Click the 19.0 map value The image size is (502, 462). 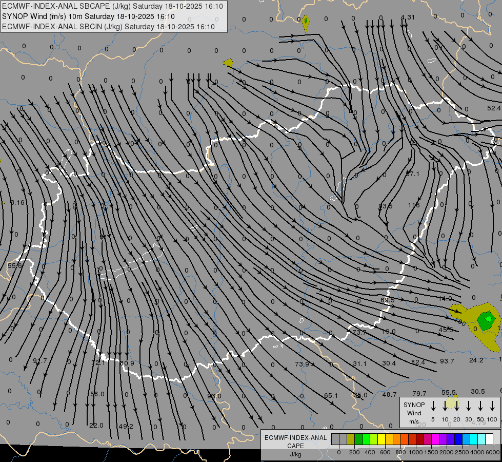pyautogui.click(x=389, y=331)
